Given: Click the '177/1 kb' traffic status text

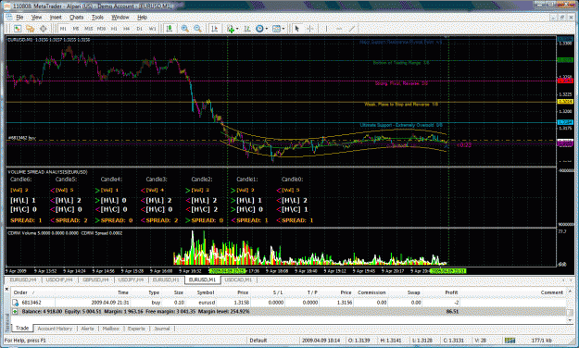Looking at the screenshot, I should click(x=542, y=341).
